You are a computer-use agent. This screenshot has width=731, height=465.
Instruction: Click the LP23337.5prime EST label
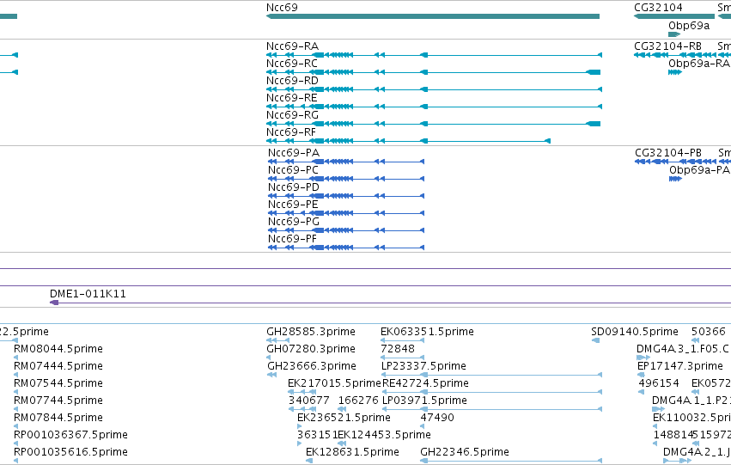point(423,366)
